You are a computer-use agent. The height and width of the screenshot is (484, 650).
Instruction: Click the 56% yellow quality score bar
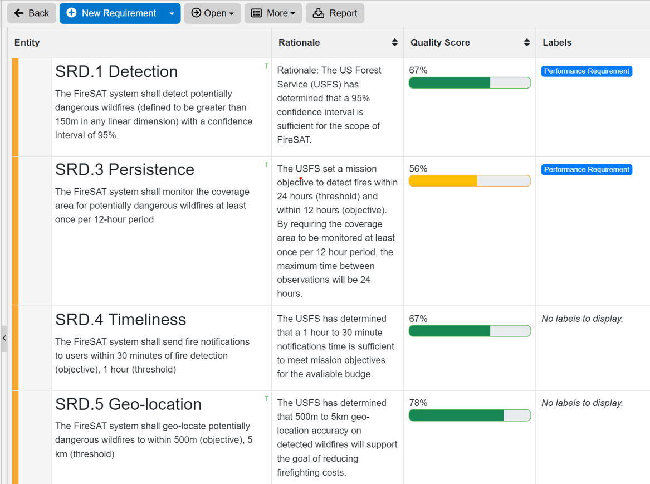coord(470,181)
